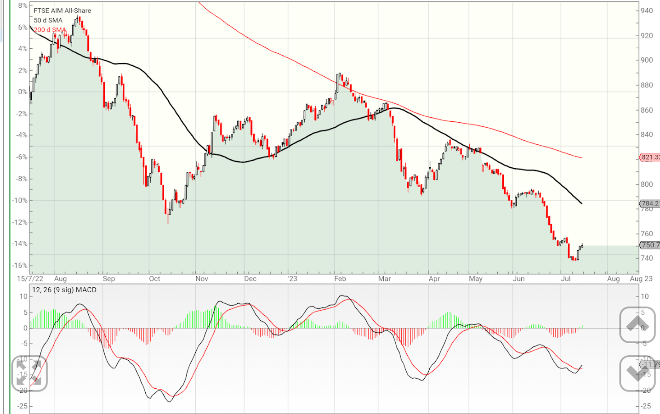Click the "Mar" month label on the time axis
This screenshot has height=414, width=660.
(385, 278)
